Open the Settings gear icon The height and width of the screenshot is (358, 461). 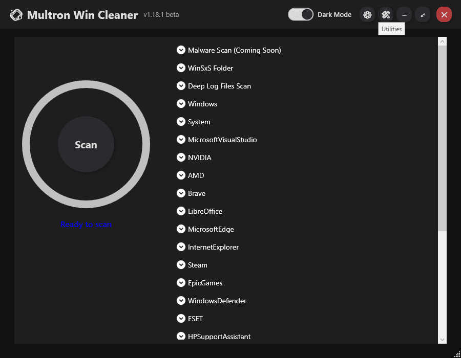367,15
